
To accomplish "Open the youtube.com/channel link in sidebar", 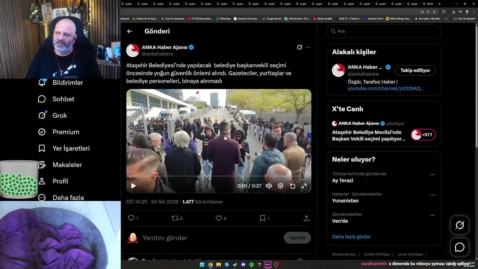I will pos(385,89).
